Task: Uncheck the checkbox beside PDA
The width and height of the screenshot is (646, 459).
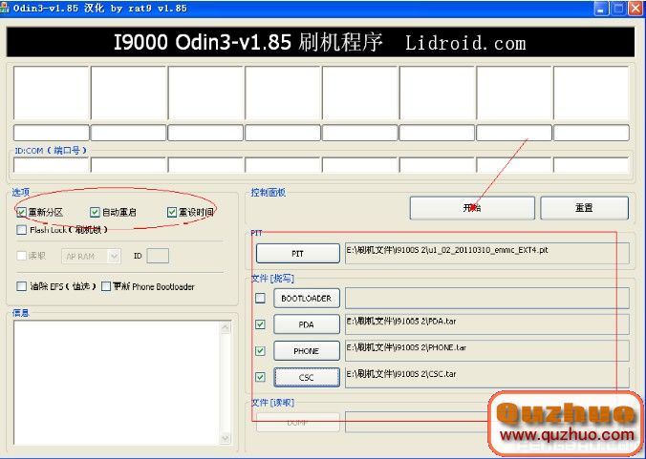Action: 260,324
